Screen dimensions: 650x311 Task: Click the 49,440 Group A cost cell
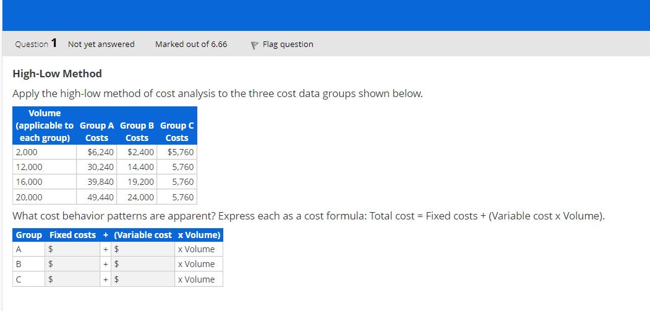[96, 197]
